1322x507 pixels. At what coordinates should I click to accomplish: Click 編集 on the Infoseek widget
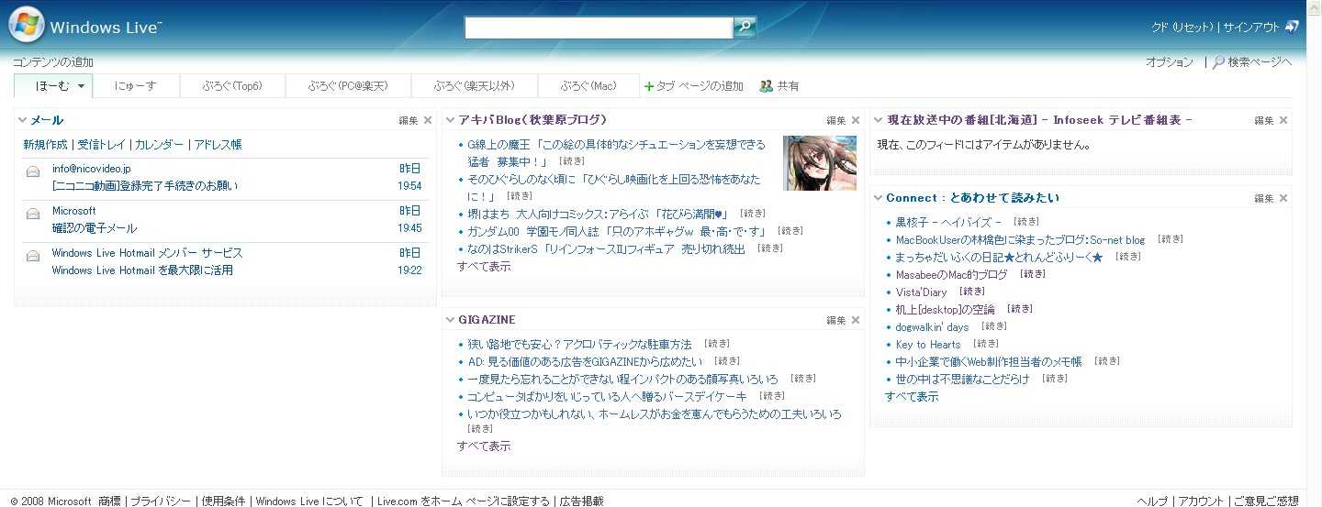point(1264,120)
